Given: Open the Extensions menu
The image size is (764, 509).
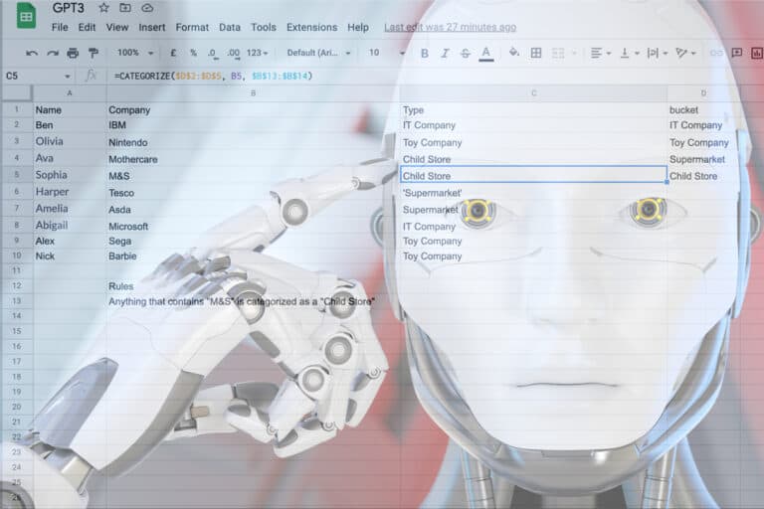Looking at the screenshot, I should [311, 28].
